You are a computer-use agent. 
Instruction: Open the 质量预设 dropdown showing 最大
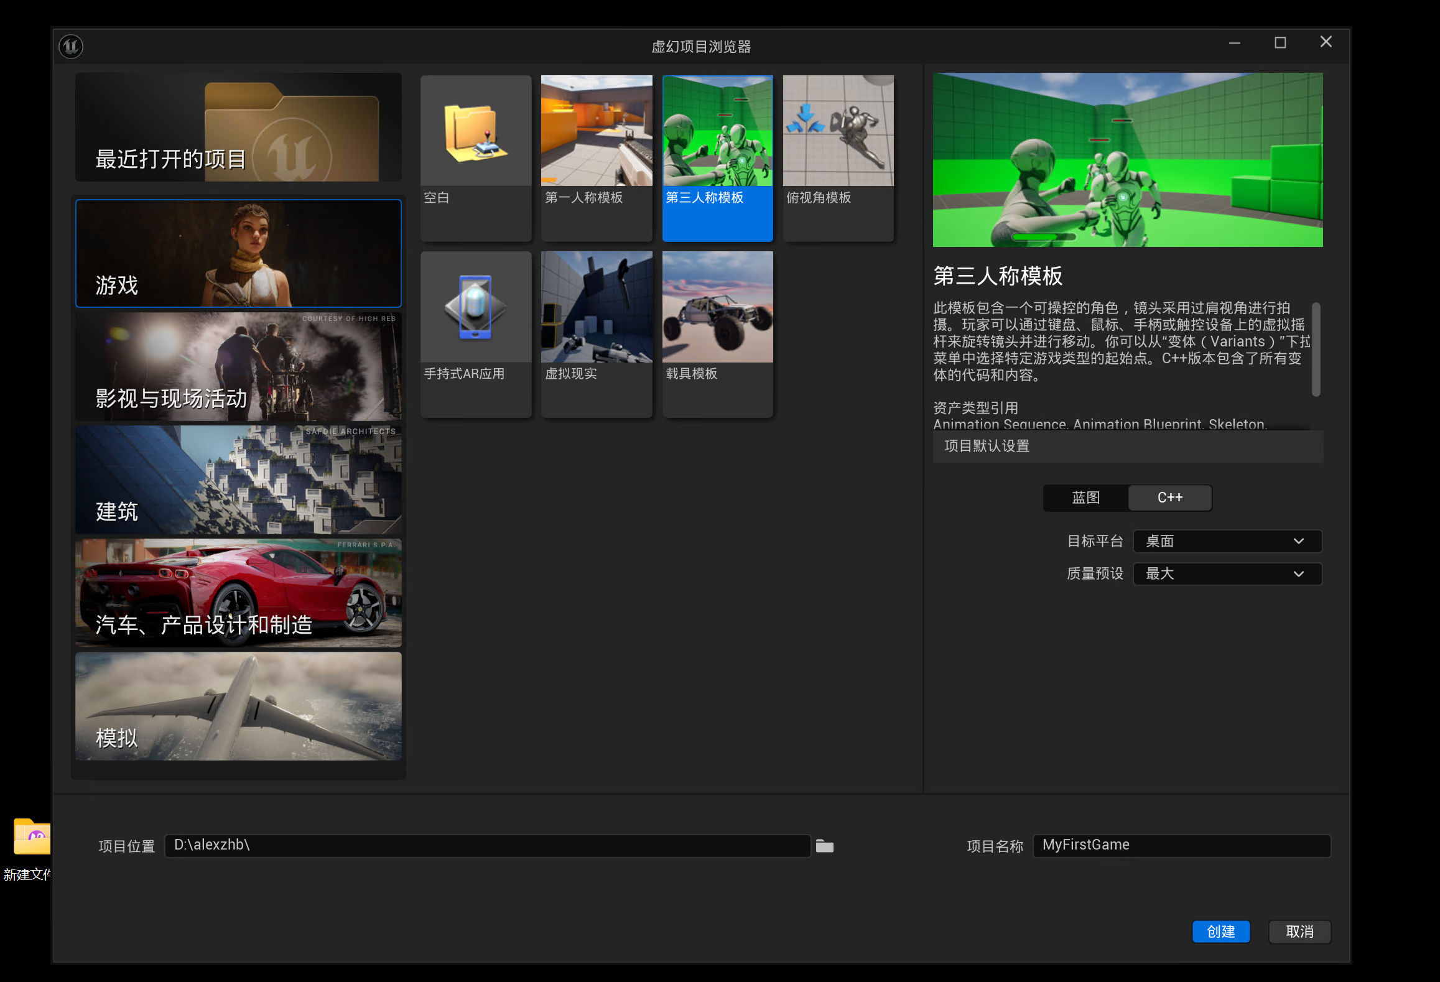(1227, 573)
